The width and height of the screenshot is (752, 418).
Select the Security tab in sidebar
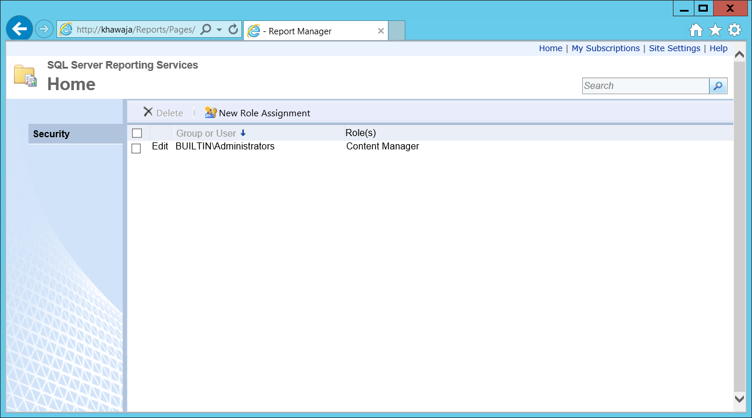76,134
